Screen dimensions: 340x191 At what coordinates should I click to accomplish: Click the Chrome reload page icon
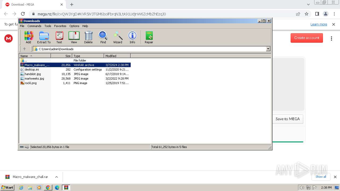[23, 14]
